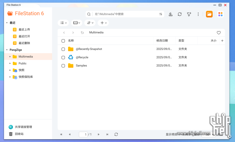Sort by the 类型 column header
This screenshot has height=142, width=235.
click(x=181, y=41)
